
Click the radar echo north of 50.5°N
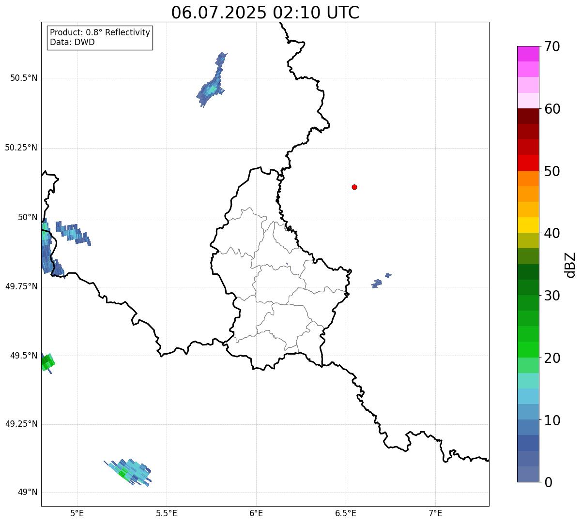coord(212,80)
